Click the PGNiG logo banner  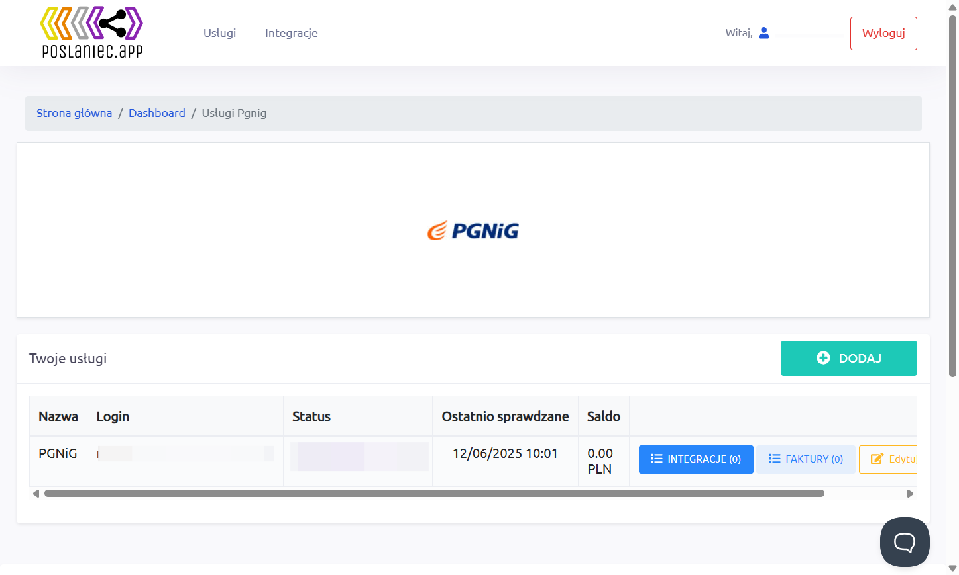pos(473,230)
